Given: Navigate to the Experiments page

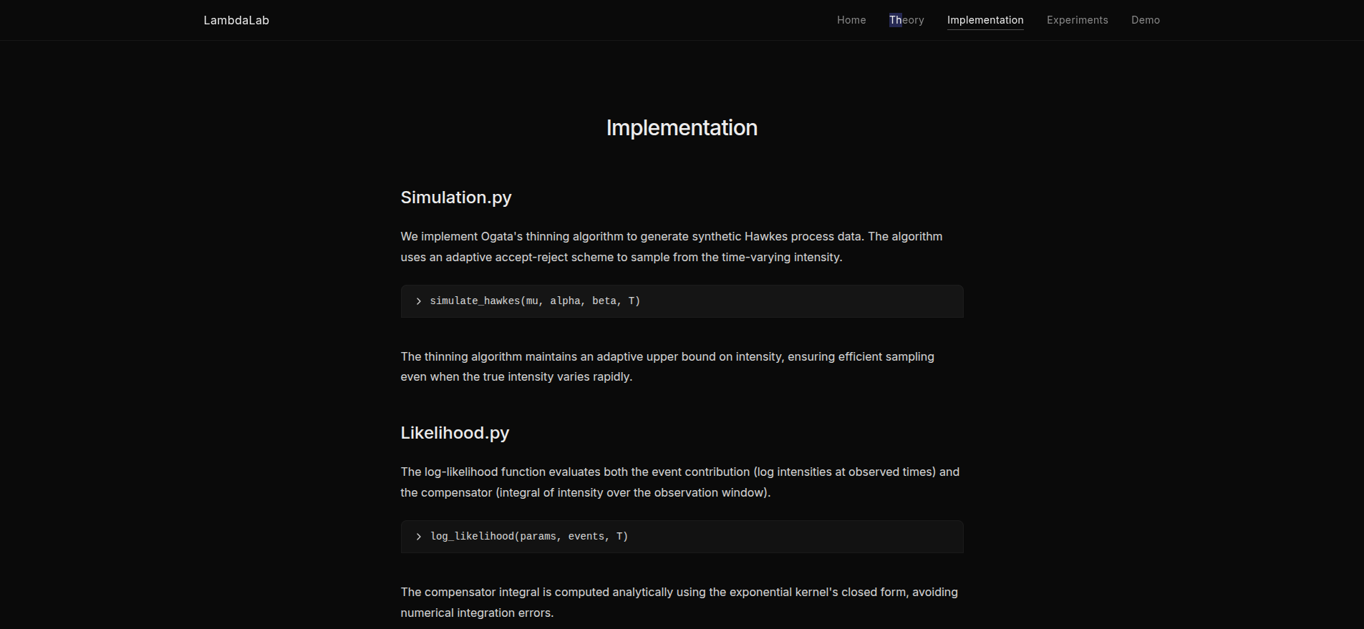Looking at the screenshot, I should pos(1077,20).
